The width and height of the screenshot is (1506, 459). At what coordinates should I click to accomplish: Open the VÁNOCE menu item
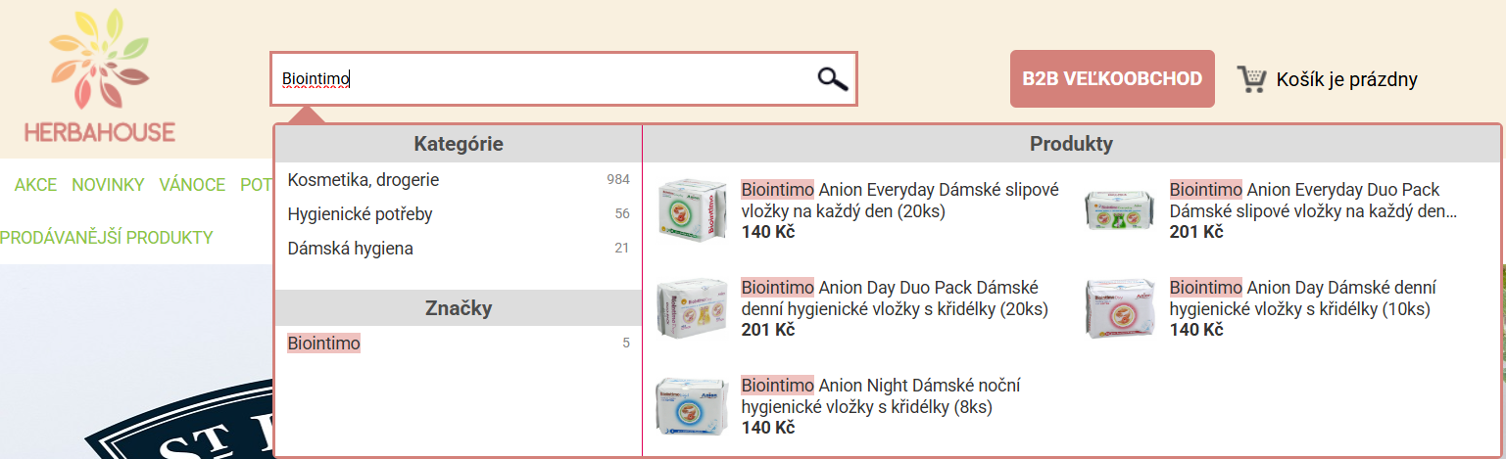pyautogui.click(x=192, y=185)
